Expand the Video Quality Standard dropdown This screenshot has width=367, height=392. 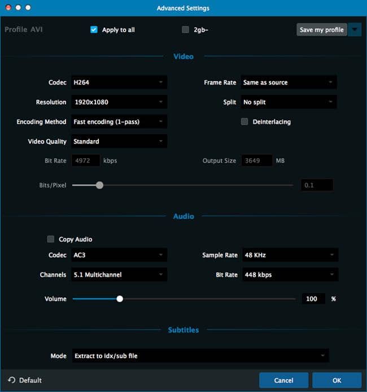click(x=119, y=141)
